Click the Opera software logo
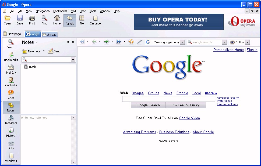 pyautogui.click(x=242, y=21)
